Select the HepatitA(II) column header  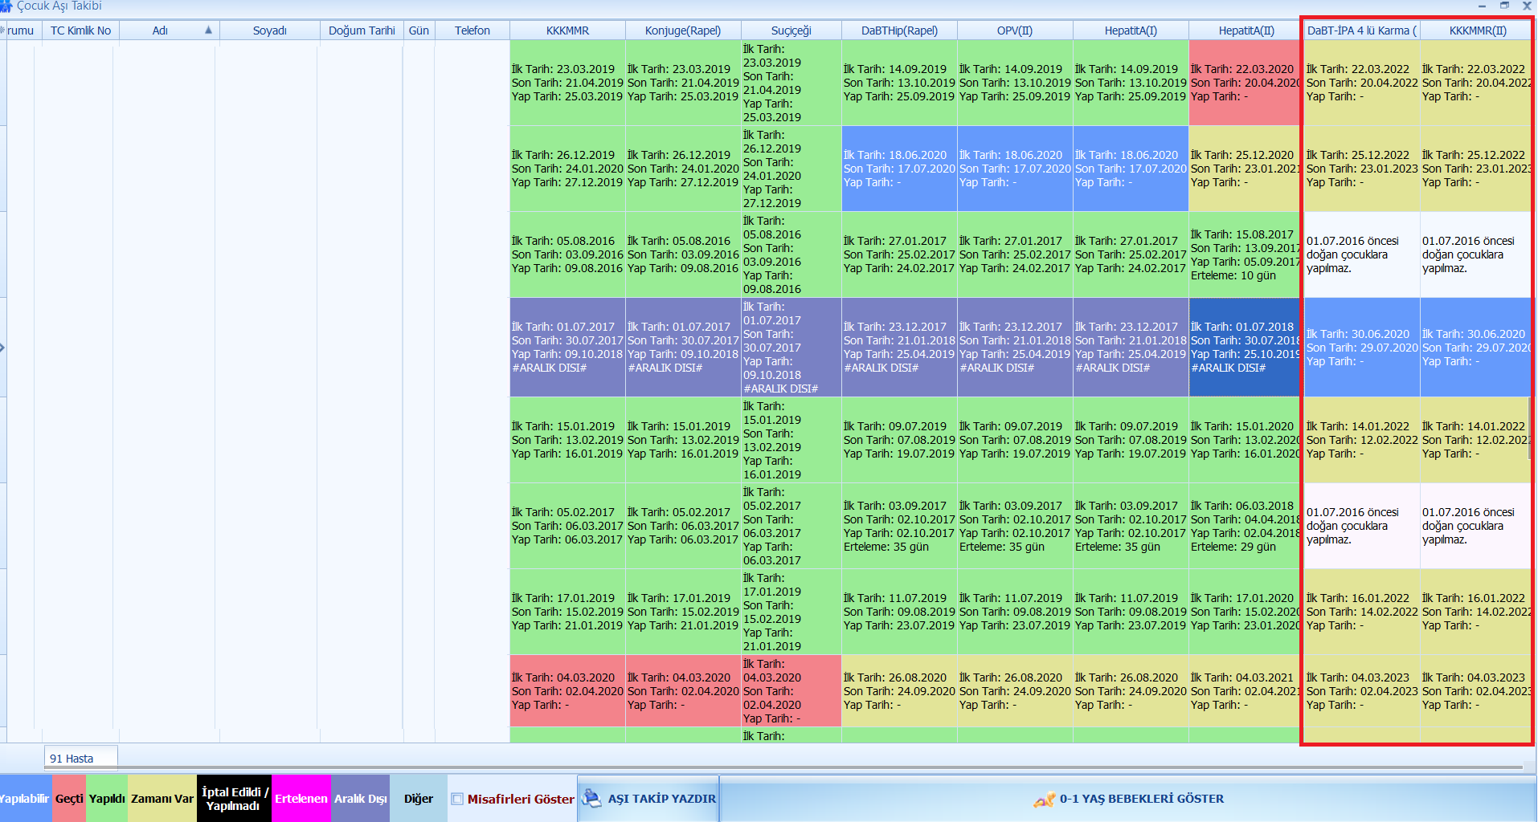(x=1246, y=31)
